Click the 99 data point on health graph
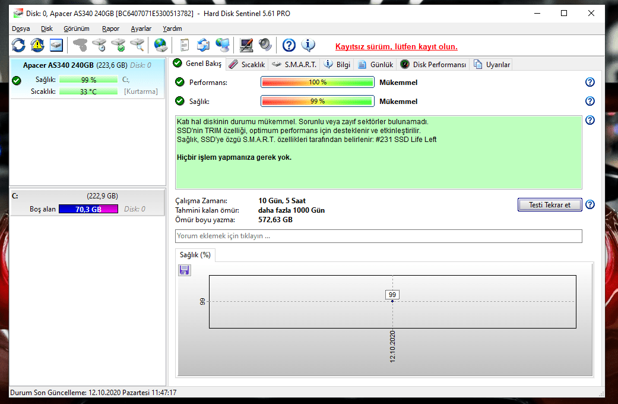 (x=392, y=301)
